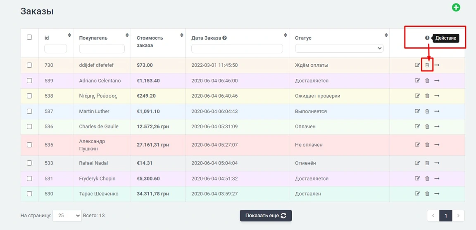
Task: Open order 538 with arrow icon
Action: click(437, 96)
